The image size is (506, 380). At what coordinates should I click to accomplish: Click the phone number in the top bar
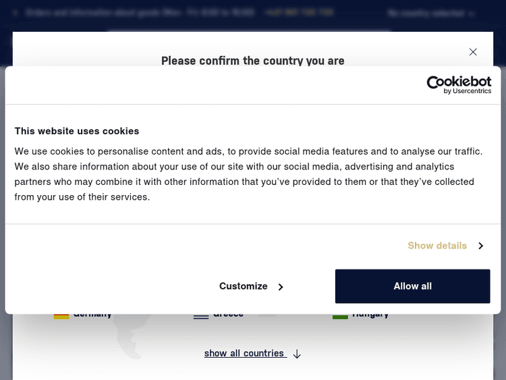[x=299, y=13]
